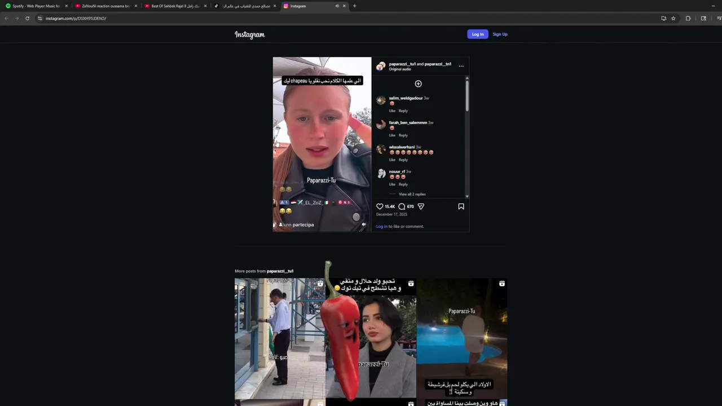Click the blue Log In button
This screenshot has width=722, height=406.
coord(477,34)
